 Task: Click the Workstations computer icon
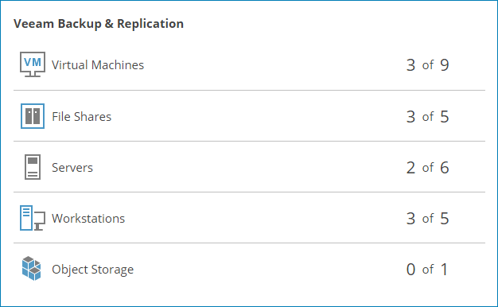pos(33,218)
